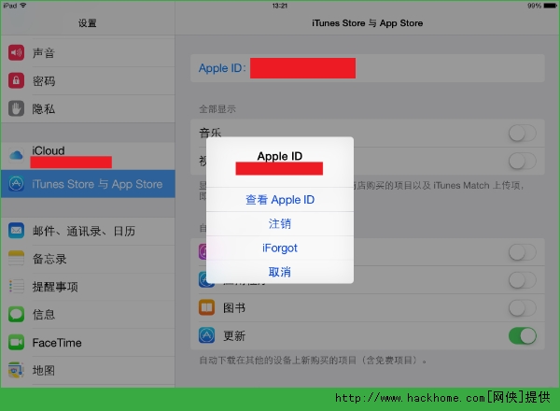Image resolution: width=560 pixels, height=411 pixels.
Task: Tap the Sounds speaker icon
Action: 16,53
